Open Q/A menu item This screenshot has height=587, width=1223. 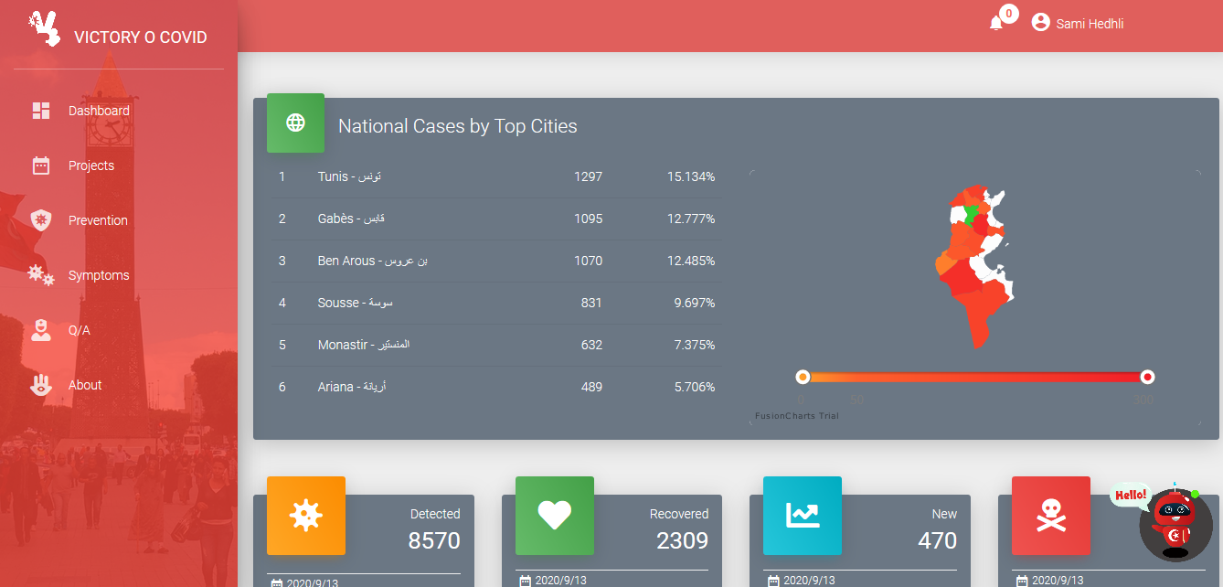(x=119, y=330)
